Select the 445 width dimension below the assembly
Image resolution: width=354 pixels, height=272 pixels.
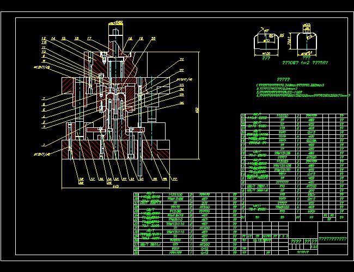(115, 187)
